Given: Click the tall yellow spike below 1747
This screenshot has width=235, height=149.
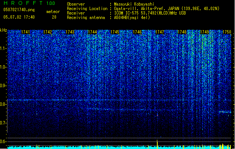Looking at the screenshot, I should pos(157,144).
